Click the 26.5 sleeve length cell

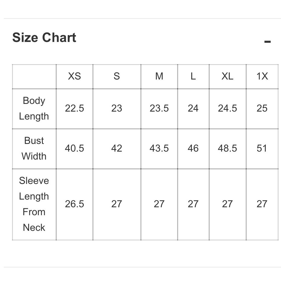click(x=74, y=204)
